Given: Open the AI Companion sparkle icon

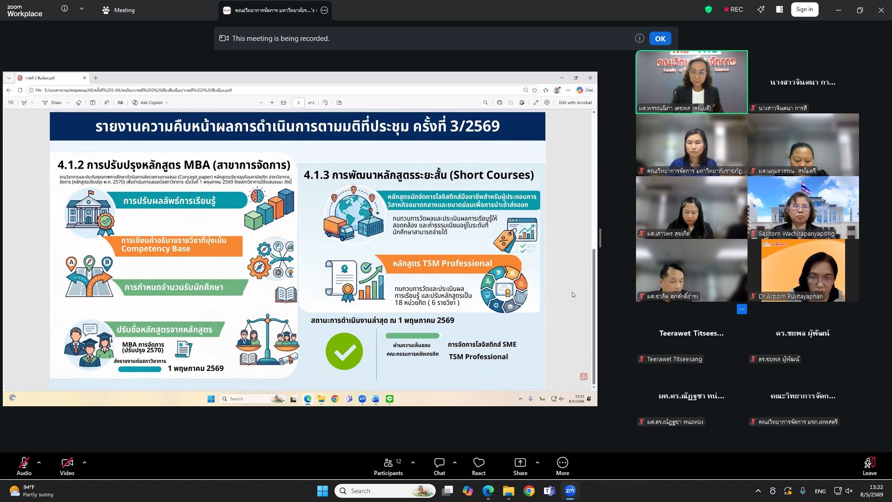Looking at the screenshot, I should point(761,9).
